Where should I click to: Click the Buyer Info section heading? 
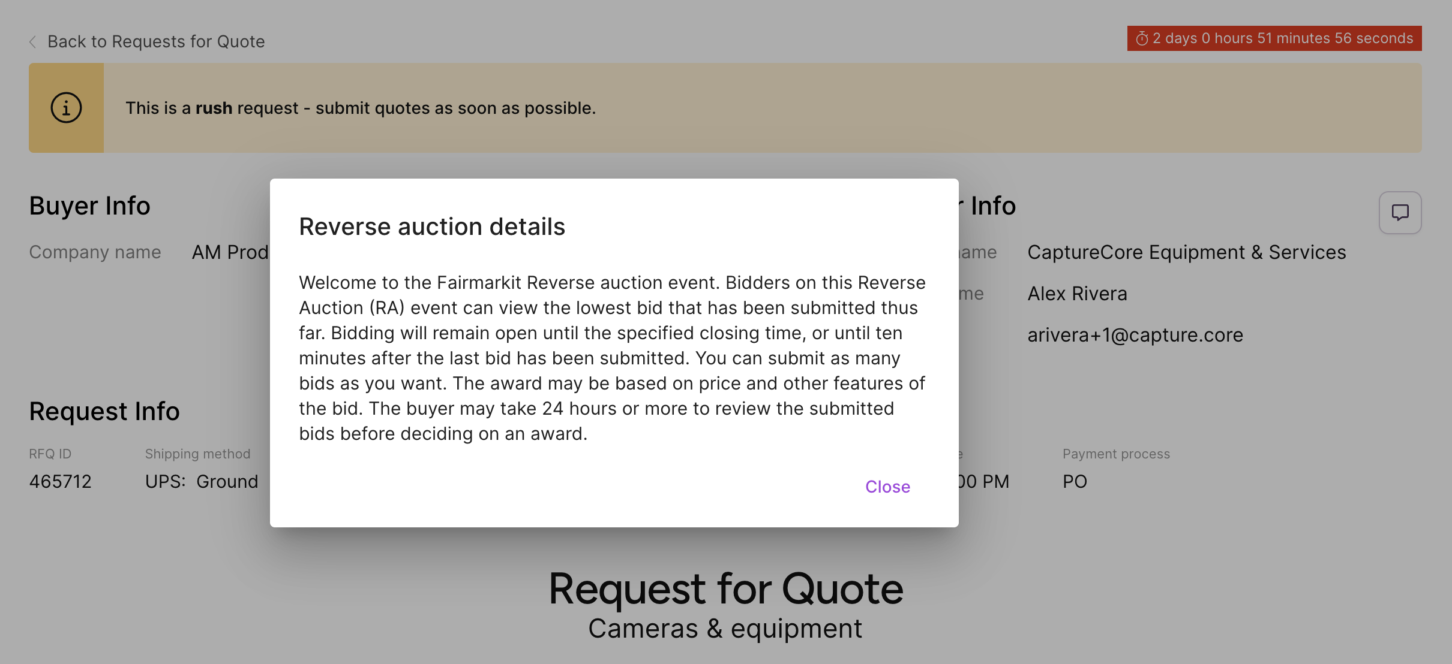89,206
